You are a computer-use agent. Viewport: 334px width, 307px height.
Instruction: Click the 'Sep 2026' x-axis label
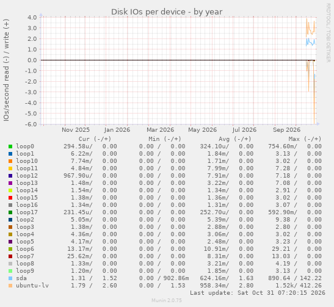[287, 130]
